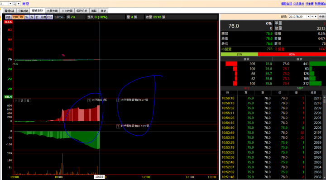Click the small dot button beside the magnifier
Image resolution: width=326 pixels, height=180 pixels.
click(19, 4)
